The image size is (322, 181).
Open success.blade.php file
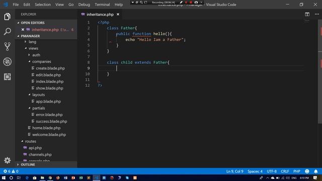coord(51,121)
